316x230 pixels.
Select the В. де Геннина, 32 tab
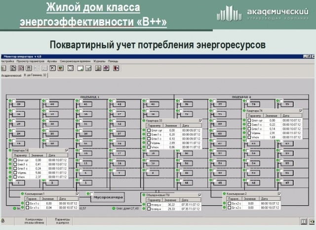point(35,75)
